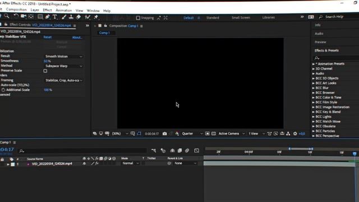Enable the Snapping checkbox
Viewport: 359px width, 202px height.
(x=138, y=18)
